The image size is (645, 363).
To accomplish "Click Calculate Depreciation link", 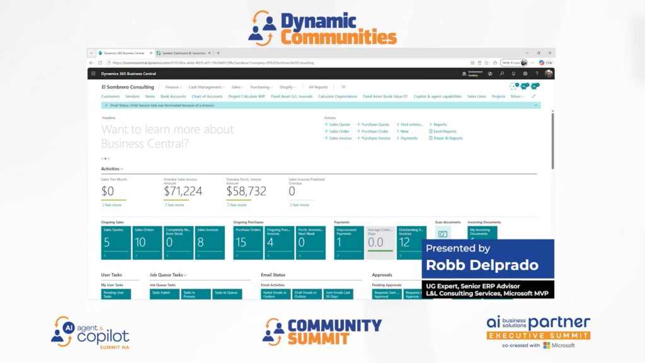I will [338, 96].
